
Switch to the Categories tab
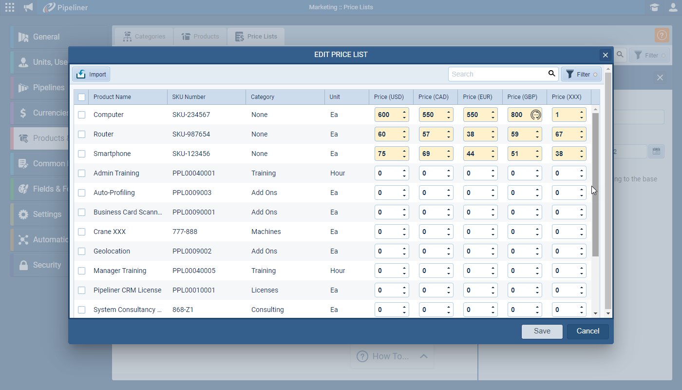(144, 37)
